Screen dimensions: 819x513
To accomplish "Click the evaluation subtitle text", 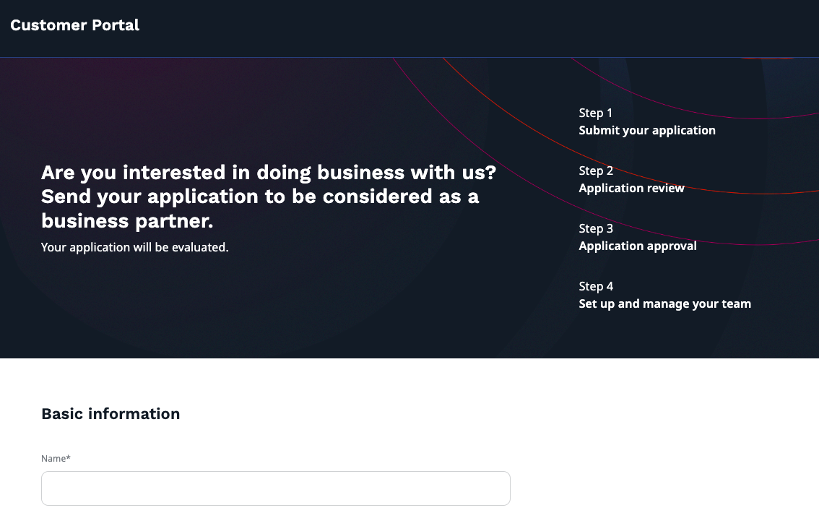I will [x=134, y=247].
